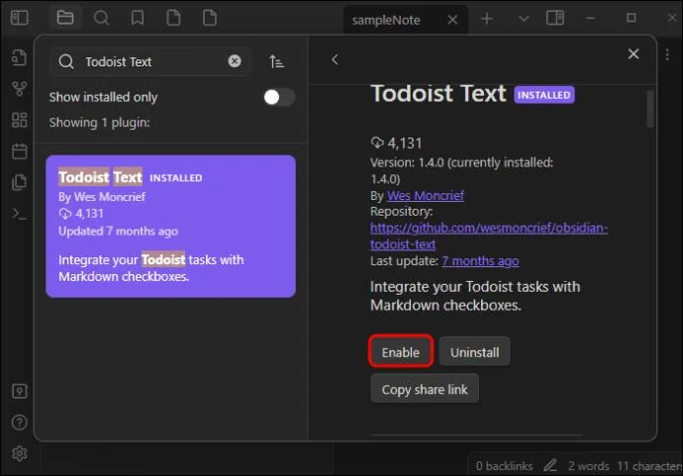Expand the tab list dropdown arrow

tap(524, 19)
